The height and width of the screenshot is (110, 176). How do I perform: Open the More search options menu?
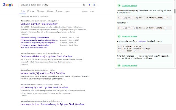(x=67, y=11)
